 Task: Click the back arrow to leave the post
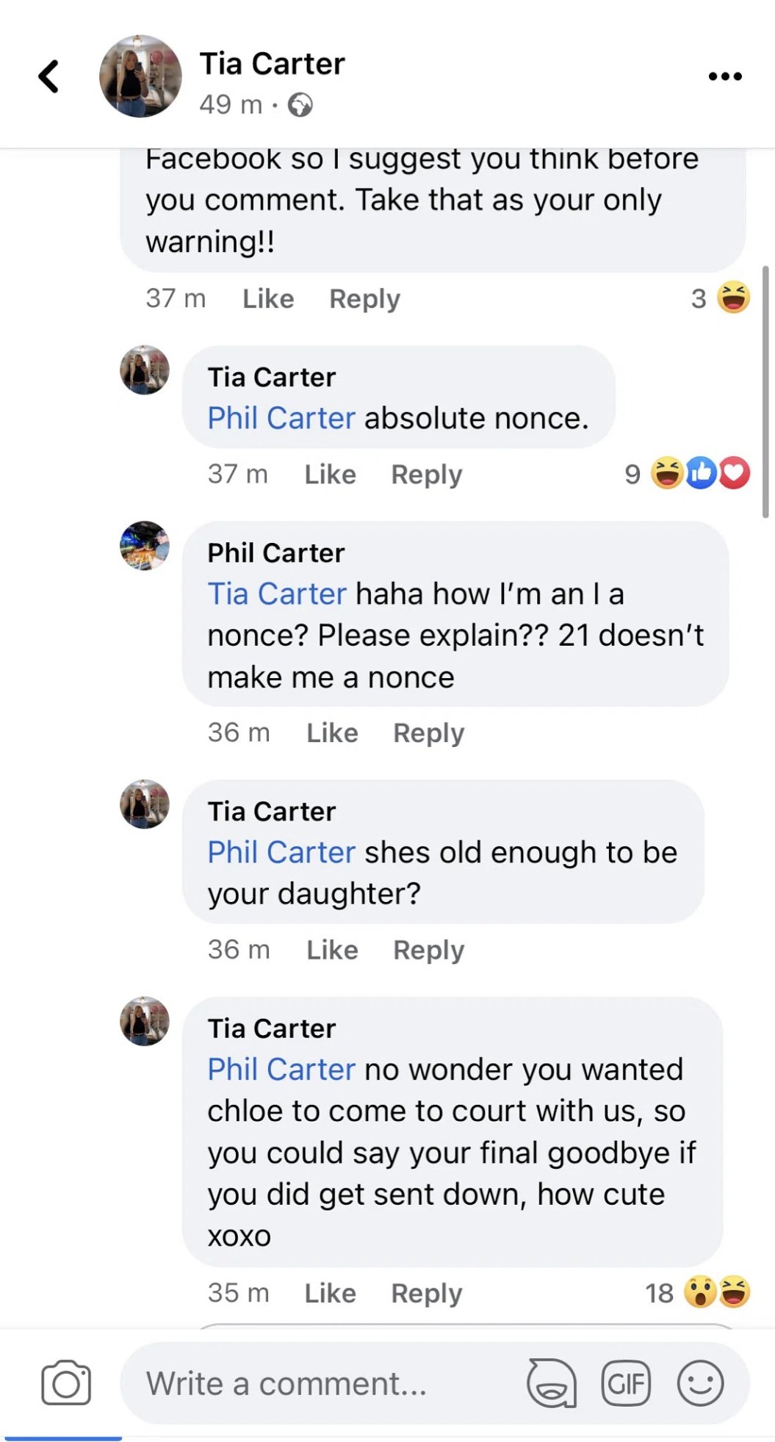pos(47,76)
